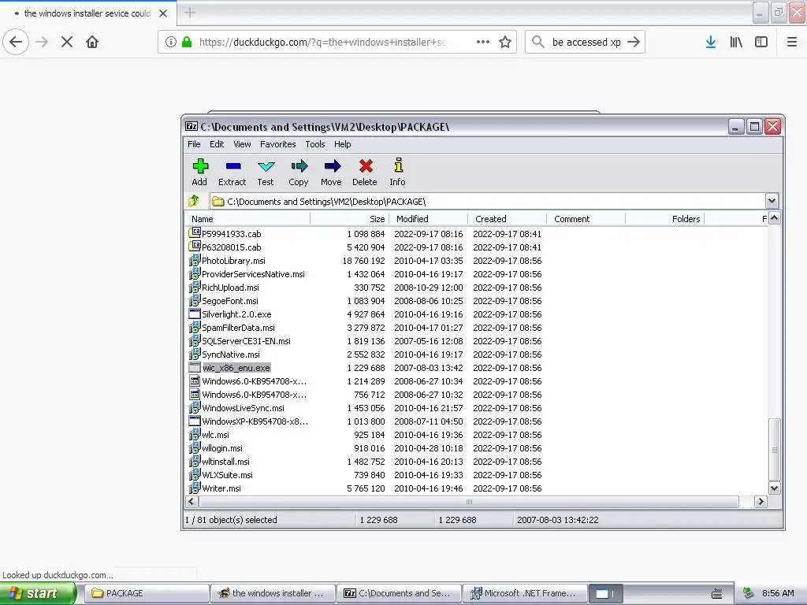Select WindowsLiveSync.msi file

point(243,408)
